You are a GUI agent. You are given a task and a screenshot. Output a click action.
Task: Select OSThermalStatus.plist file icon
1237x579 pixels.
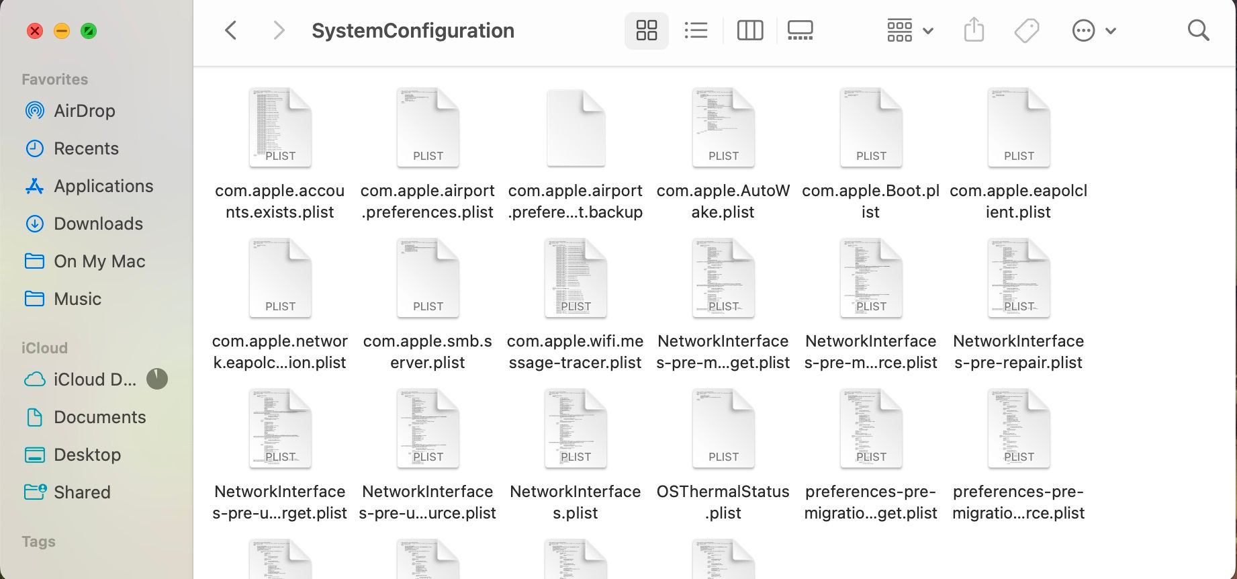[723, 429]
